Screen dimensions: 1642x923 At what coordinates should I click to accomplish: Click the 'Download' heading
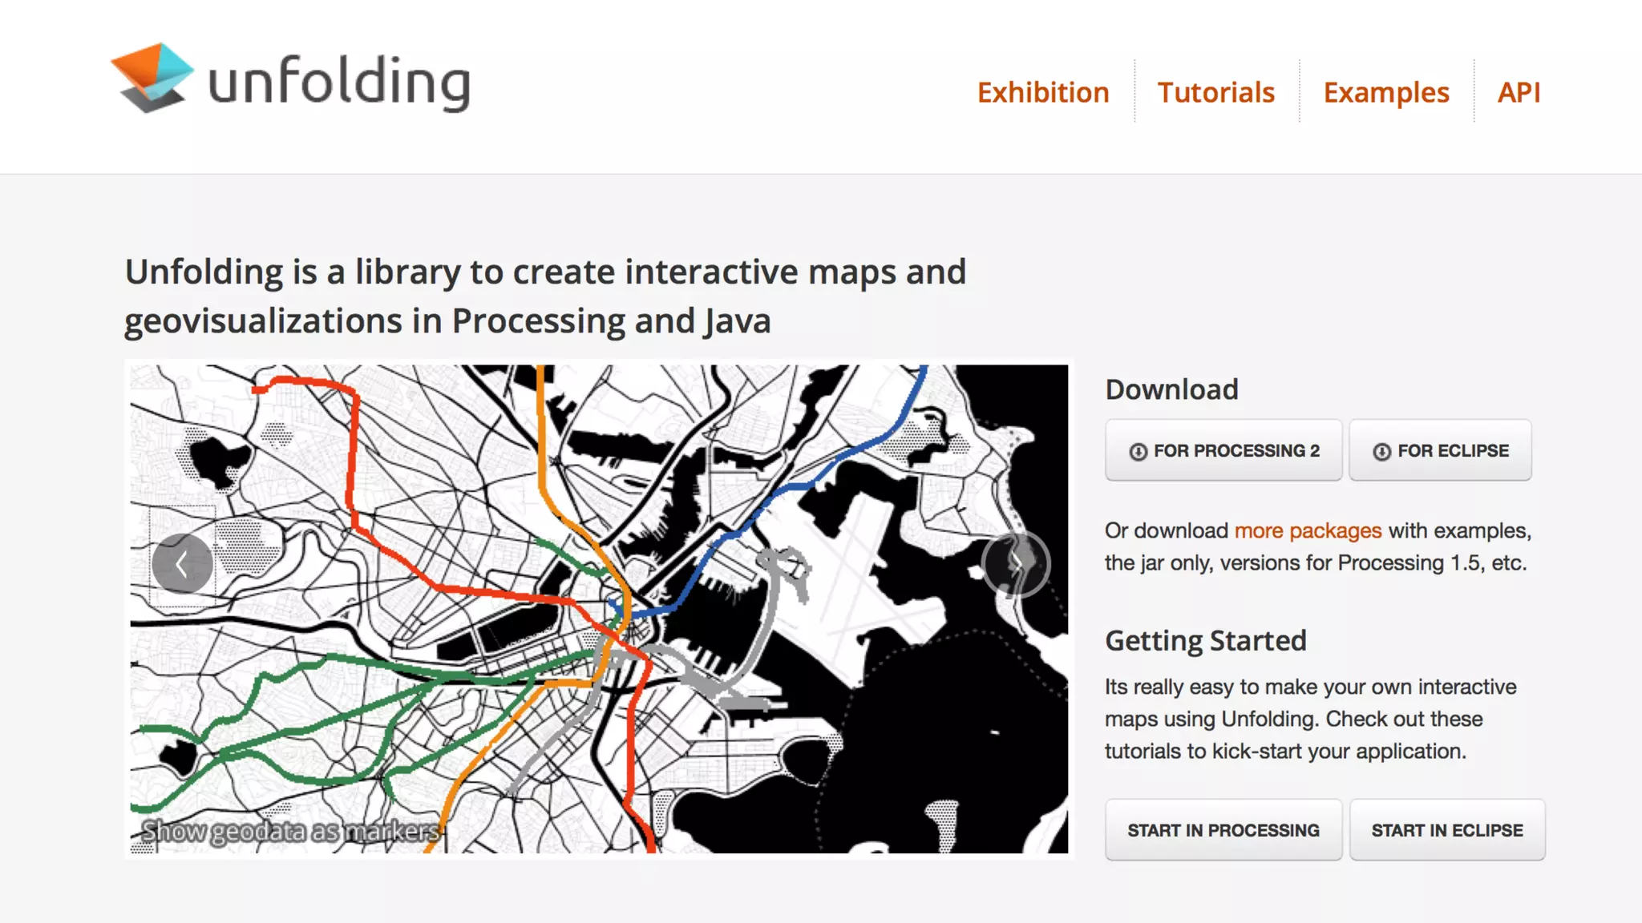[1171, 389]
